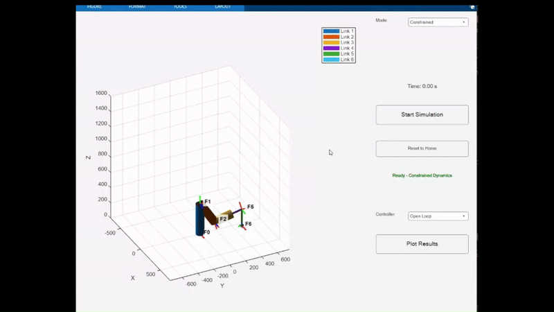Image resolution: width=554 pixels, height=312 pixels.
Task: Click the 1600 tick on the Z axis
Action: pyautogui.click(x=101, y=93)
